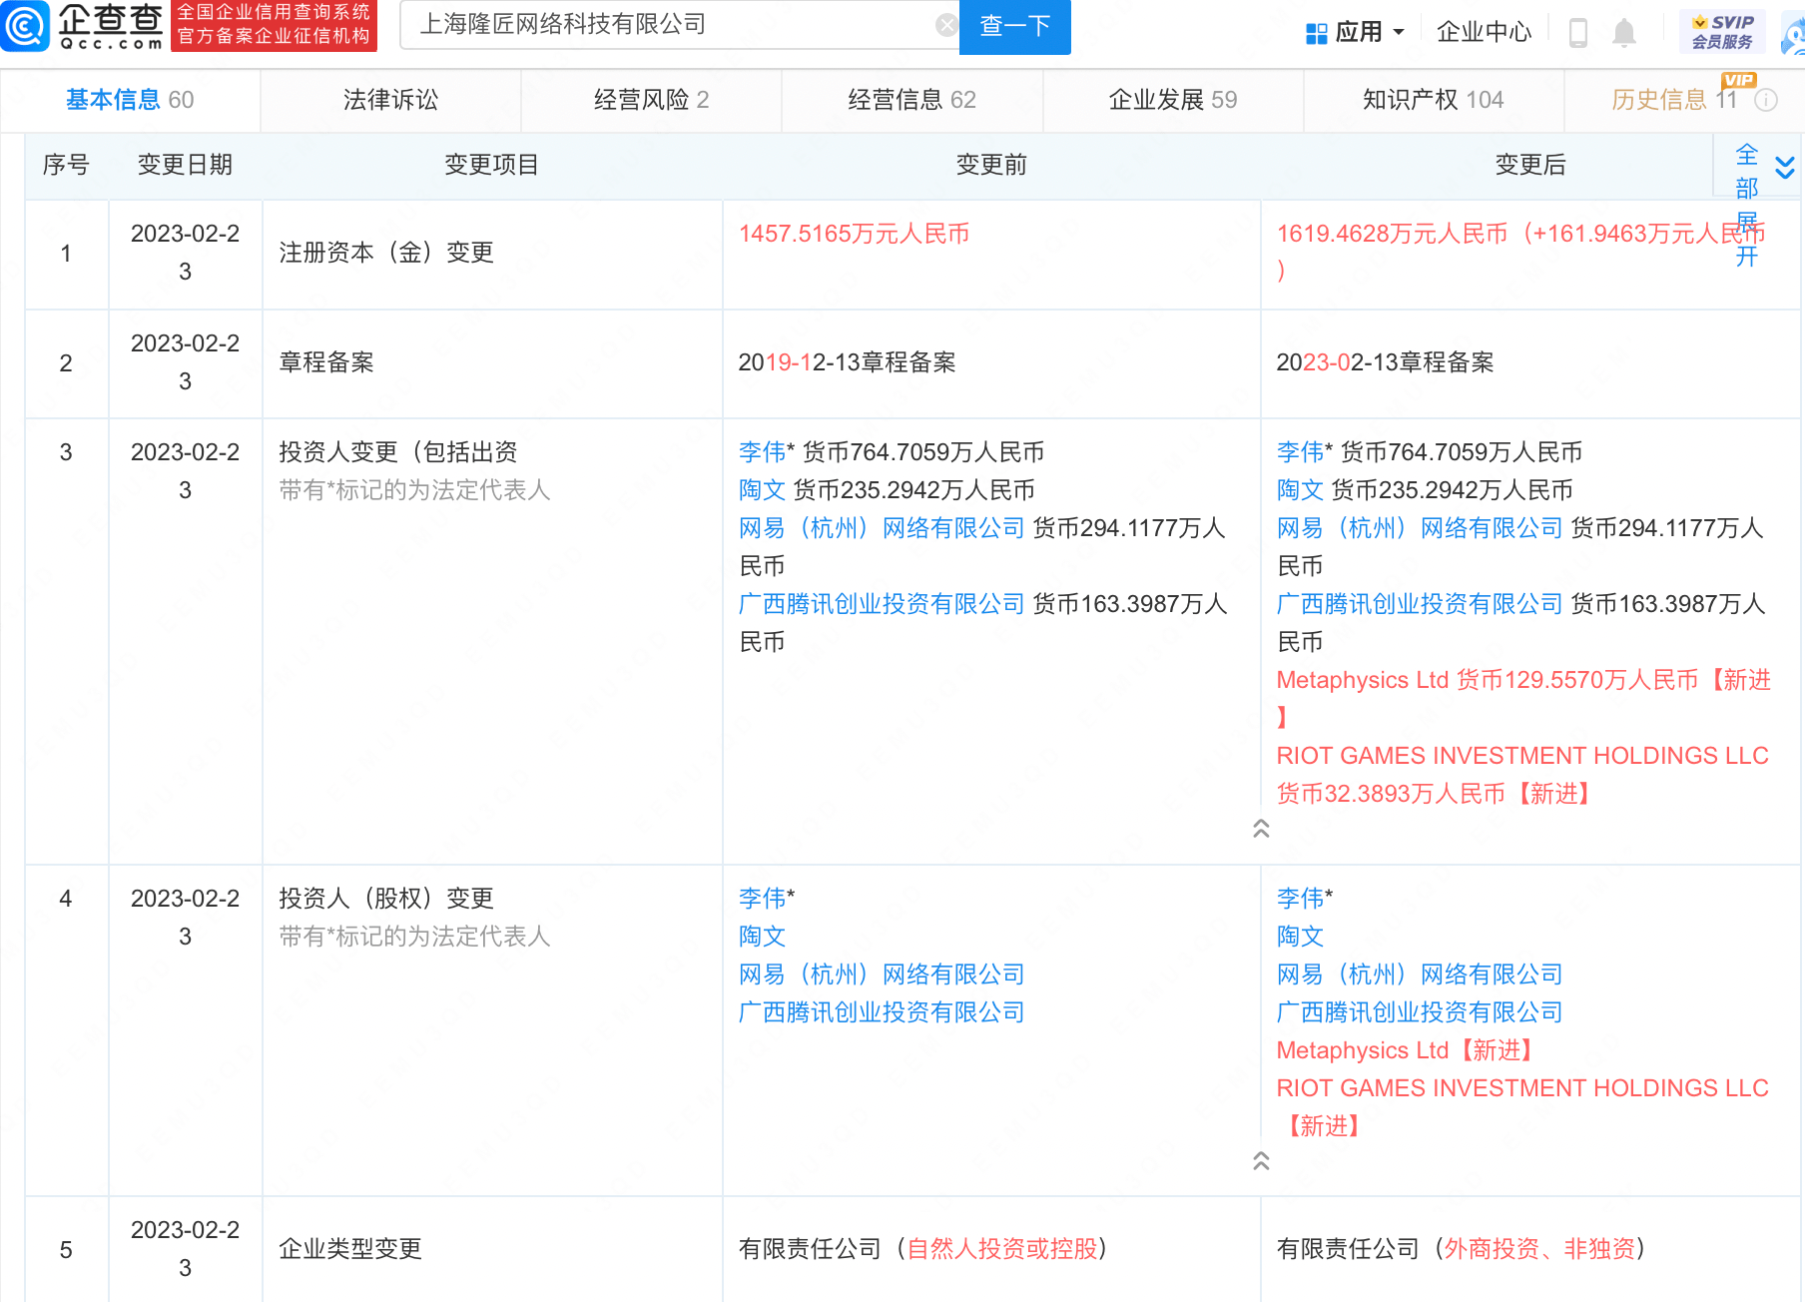Switch to the 法律诉讼 tab
Screen dimensions: 1805x1302
[389, 100]
